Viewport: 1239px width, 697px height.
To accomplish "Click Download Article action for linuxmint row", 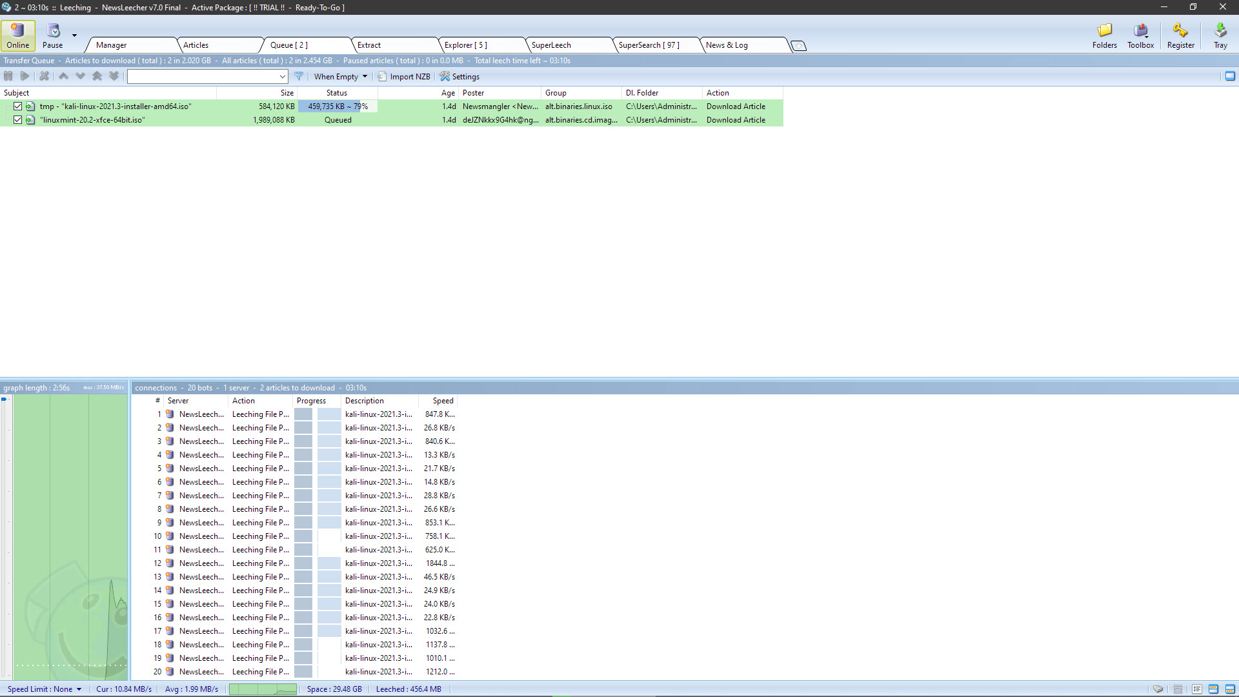I will pos(736,120).
